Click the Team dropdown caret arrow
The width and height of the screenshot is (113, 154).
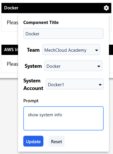click(97, 50)
